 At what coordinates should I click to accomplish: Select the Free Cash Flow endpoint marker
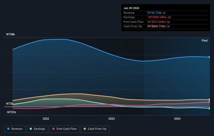(210, 102)
